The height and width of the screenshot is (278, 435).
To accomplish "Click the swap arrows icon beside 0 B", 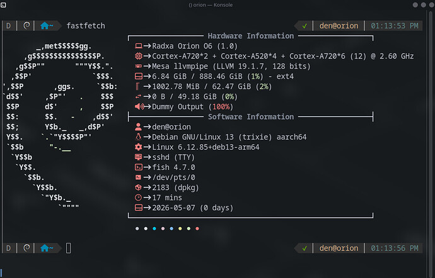I will (x=138, y=96).
